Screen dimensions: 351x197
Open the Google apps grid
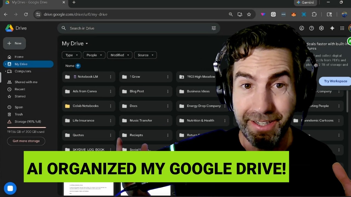tap(342, 28)
